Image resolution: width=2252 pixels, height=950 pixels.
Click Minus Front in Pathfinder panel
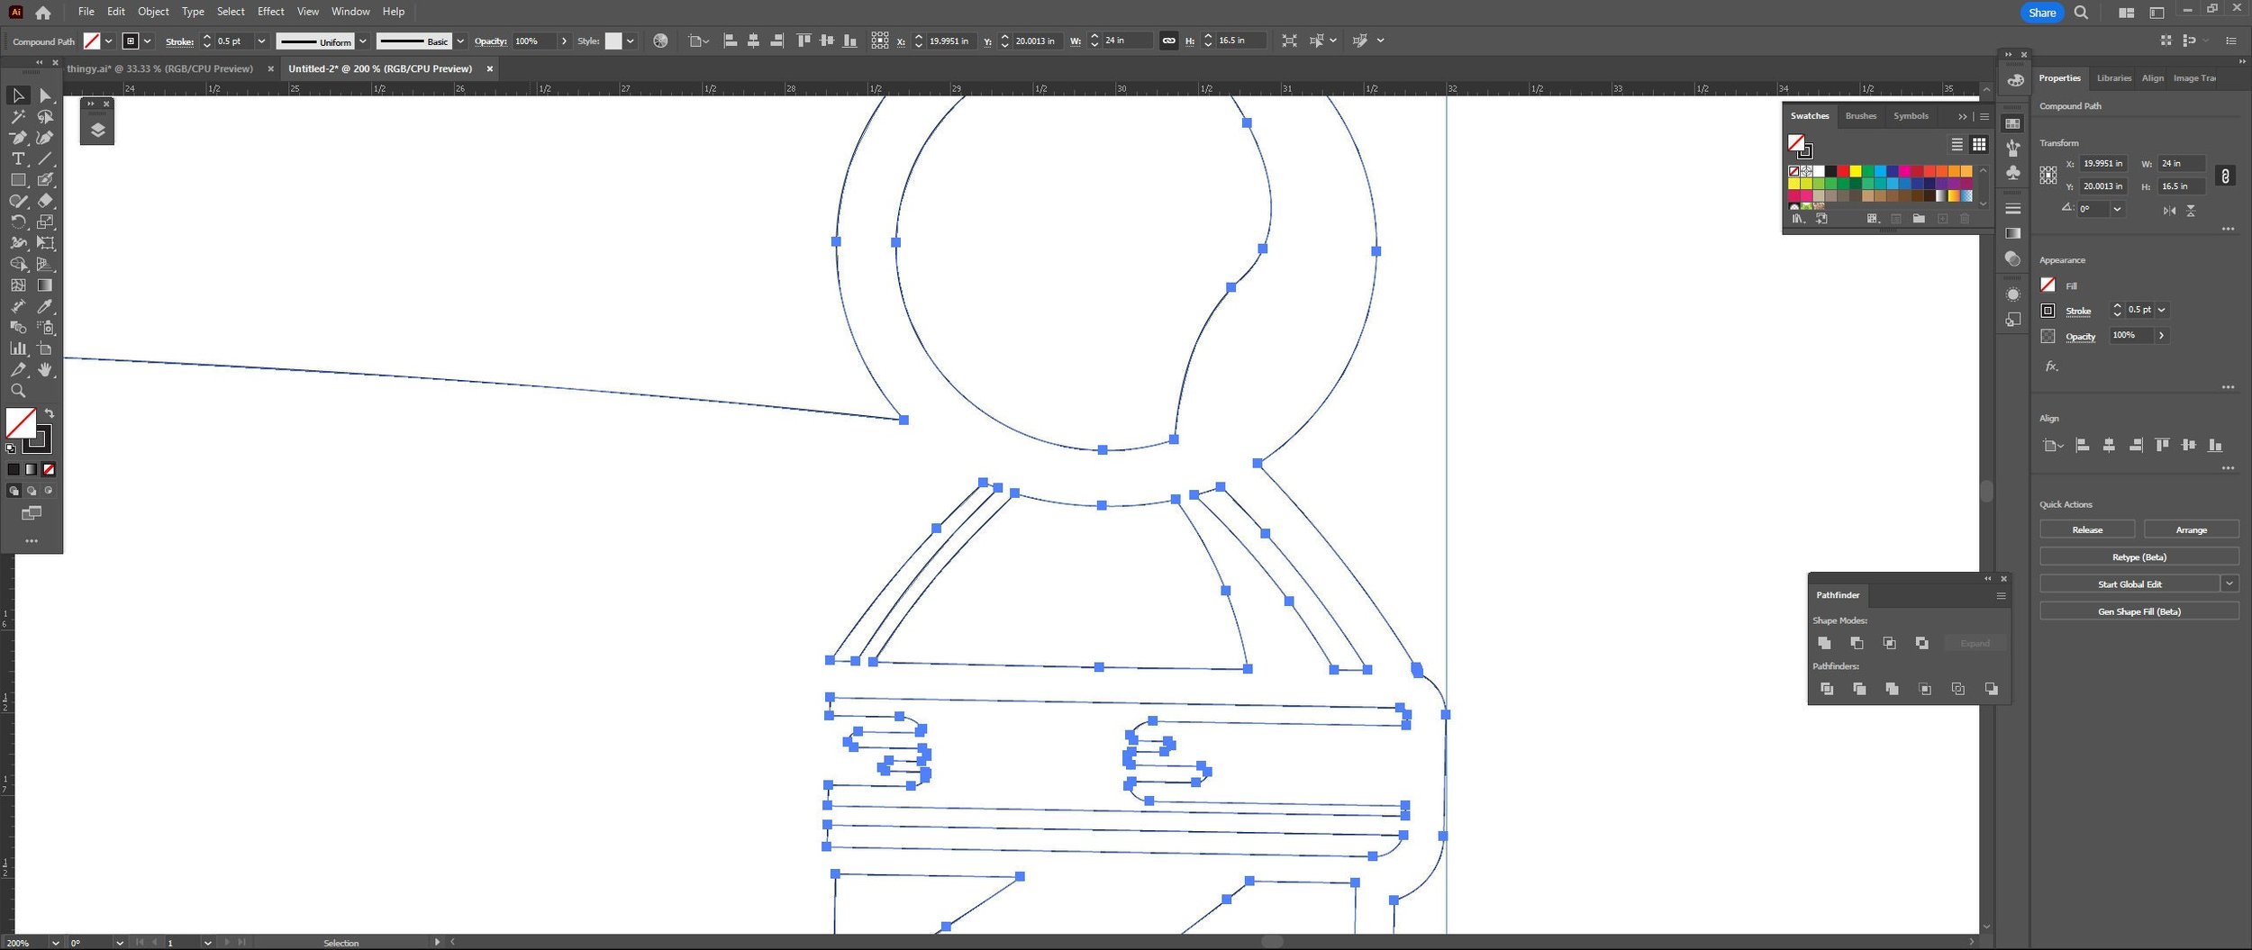click(1857, 643)
